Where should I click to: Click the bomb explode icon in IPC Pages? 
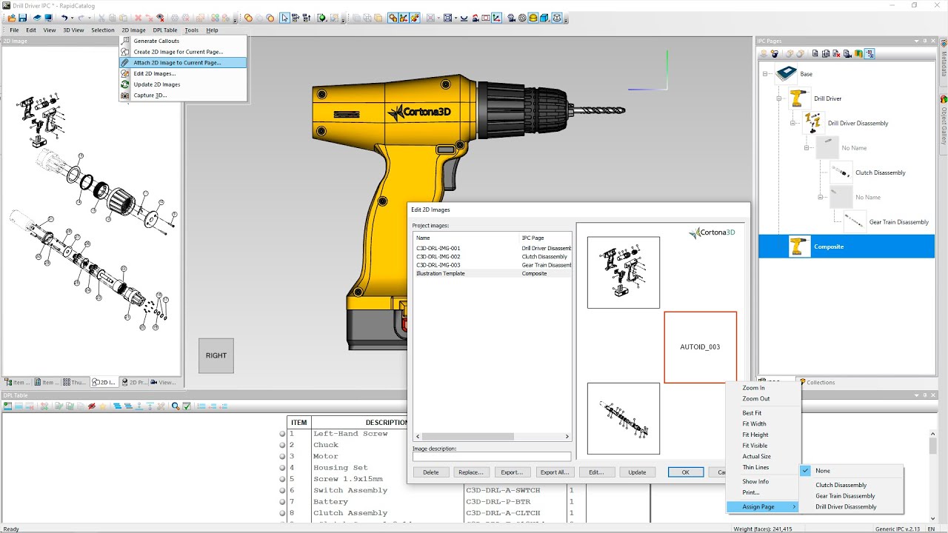click(775, 53)
